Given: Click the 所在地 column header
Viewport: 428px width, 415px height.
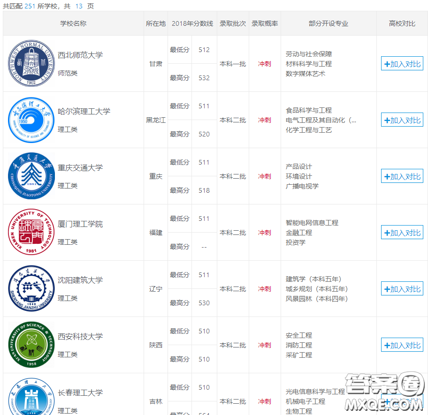Looking at the screenshot, I should 156,23.
